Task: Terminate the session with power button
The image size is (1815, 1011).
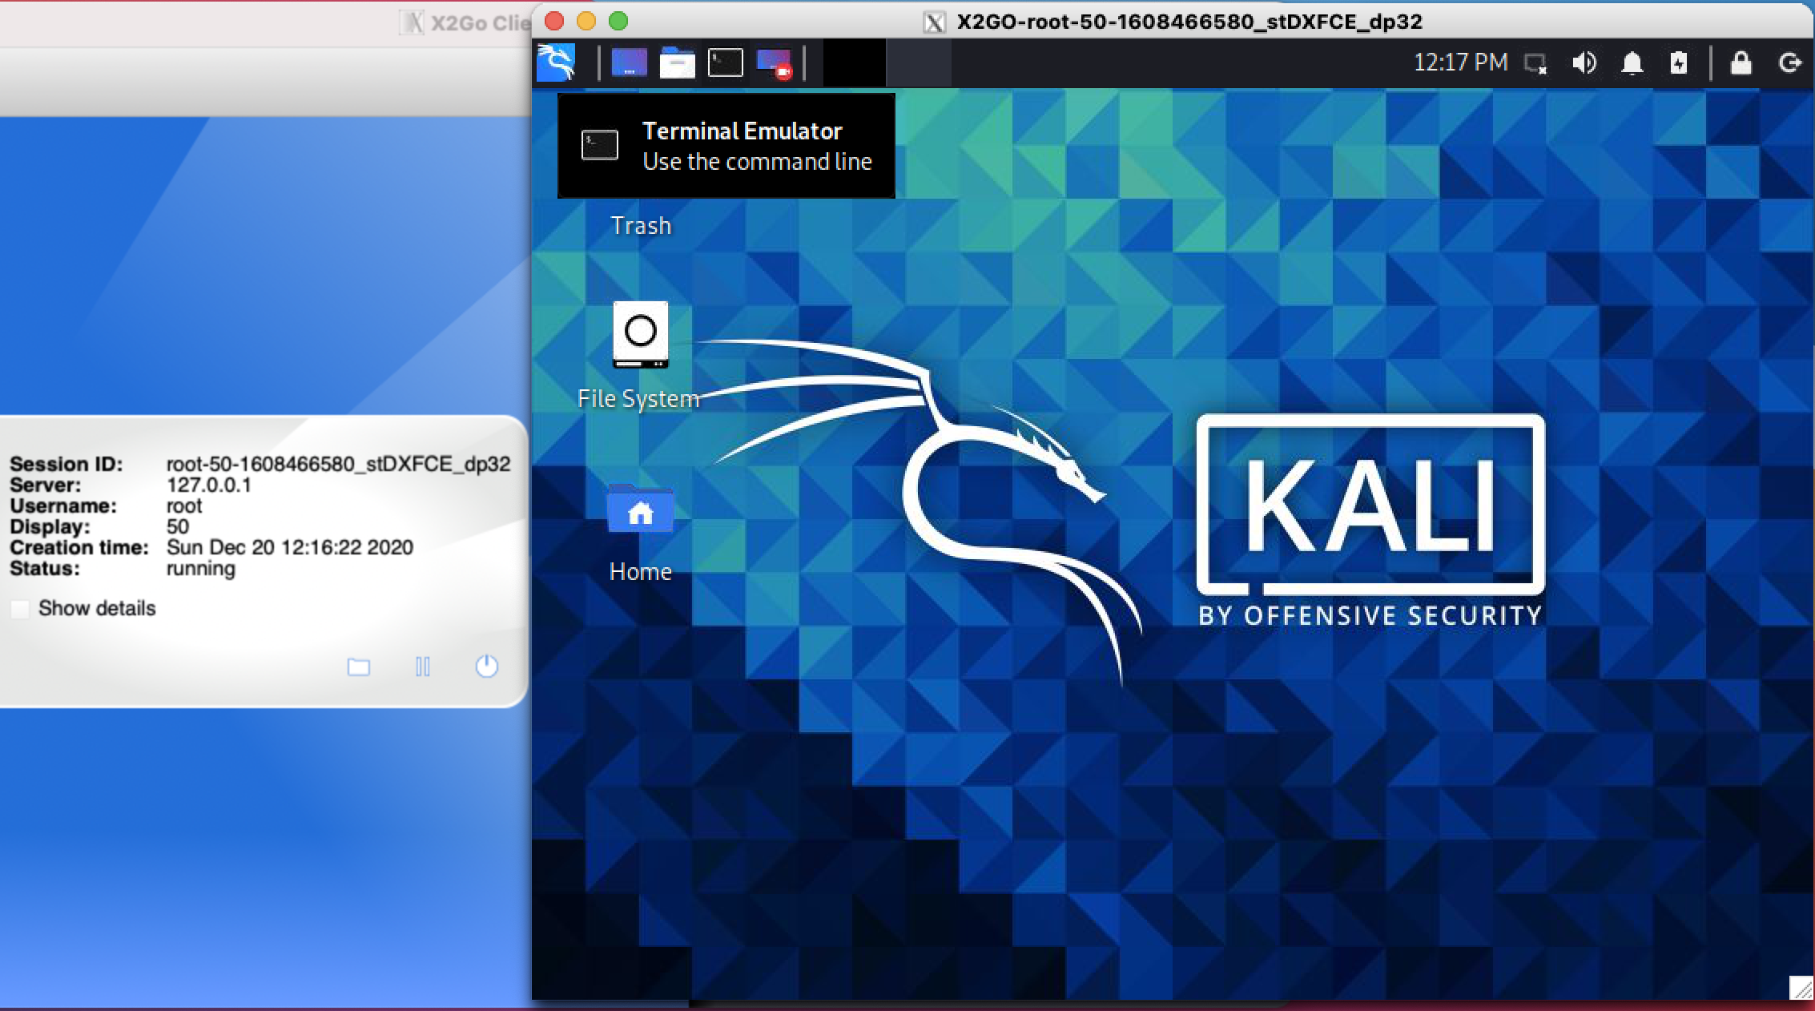Action: point(487,667)
